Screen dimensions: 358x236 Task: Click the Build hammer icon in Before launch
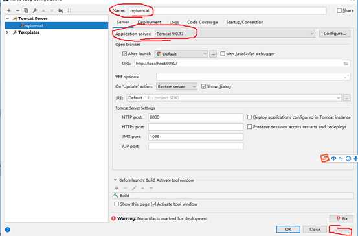pos(115,196)
